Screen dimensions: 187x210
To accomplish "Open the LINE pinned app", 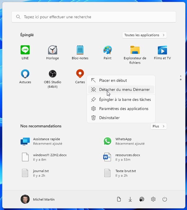I will point(25,50).
